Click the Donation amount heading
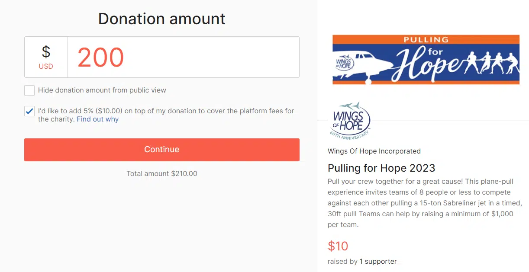The image size is (529, 272). [162, 19]
